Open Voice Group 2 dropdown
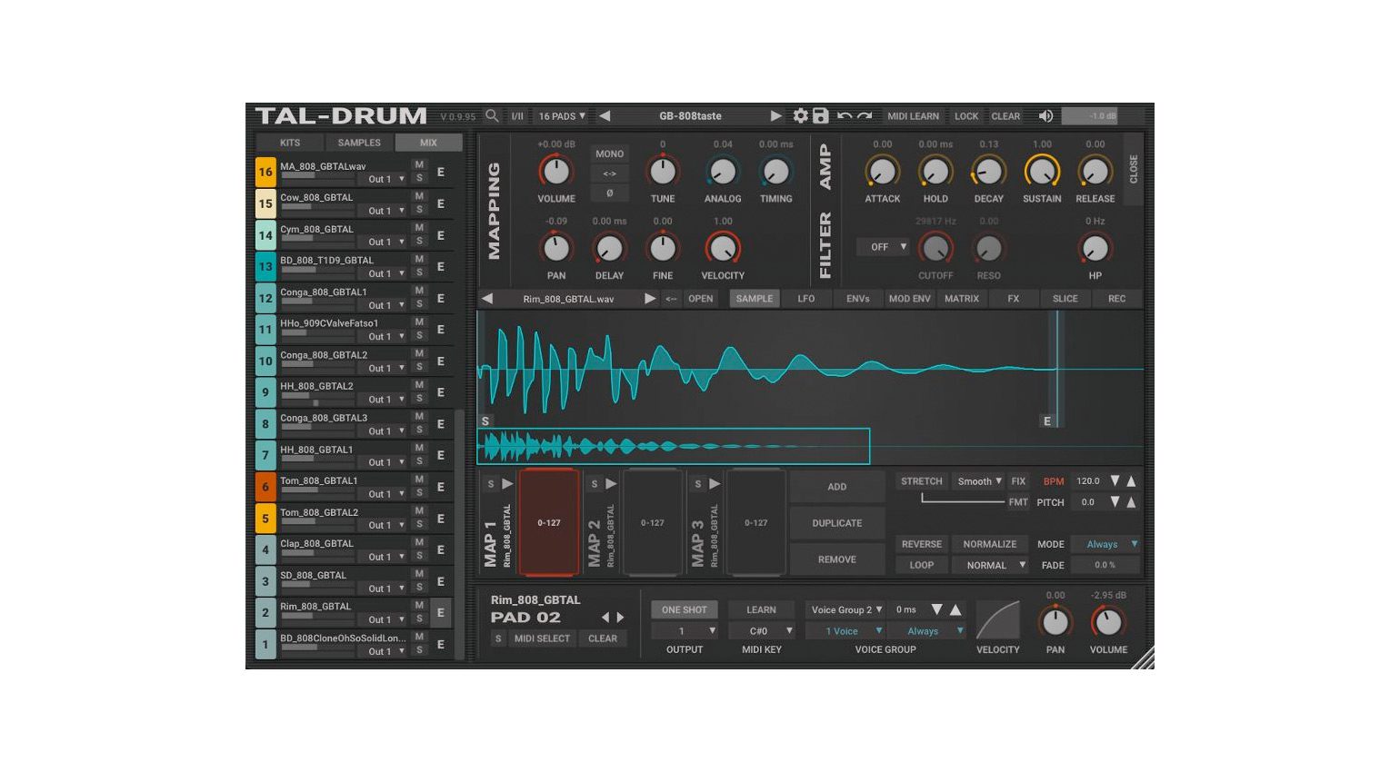Image resolution: width=1400 pixels, height=772 pixels. [x=845, y=609]
